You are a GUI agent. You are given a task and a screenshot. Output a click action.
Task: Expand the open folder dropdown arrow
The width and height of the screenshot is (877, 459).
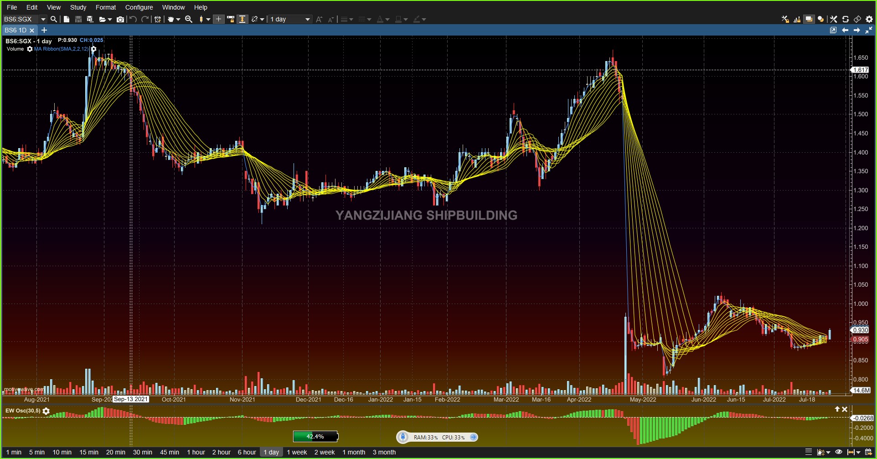pos(110,19)
